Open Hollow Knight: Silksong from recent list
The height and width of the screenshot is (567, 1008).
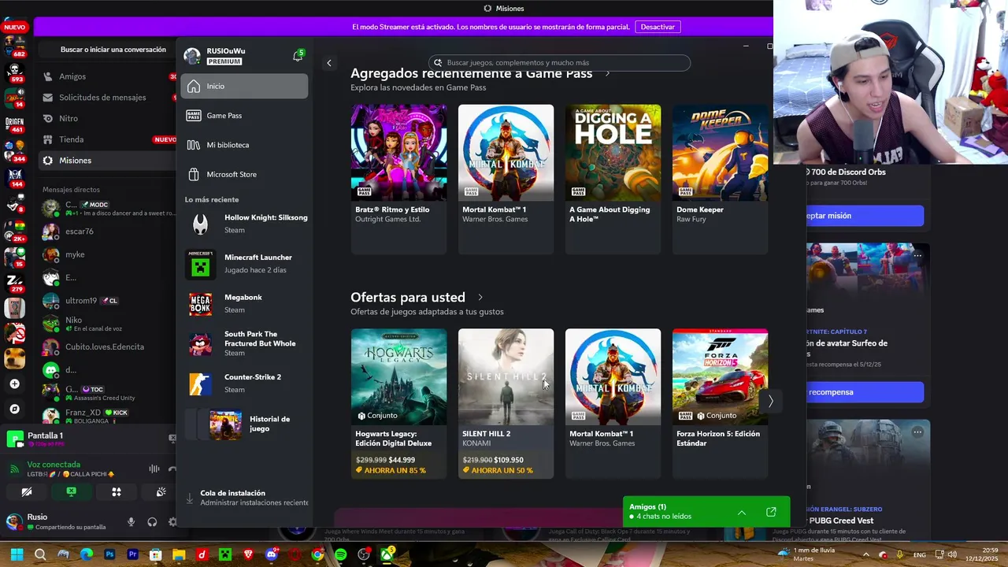pyautogui.click(x=246, y=224)
